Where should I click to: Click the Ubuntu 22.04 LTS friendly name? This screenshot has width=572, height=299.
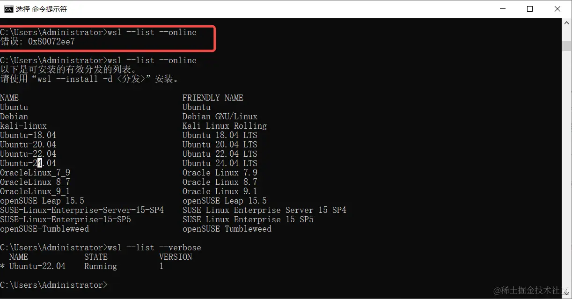point(220,154)
